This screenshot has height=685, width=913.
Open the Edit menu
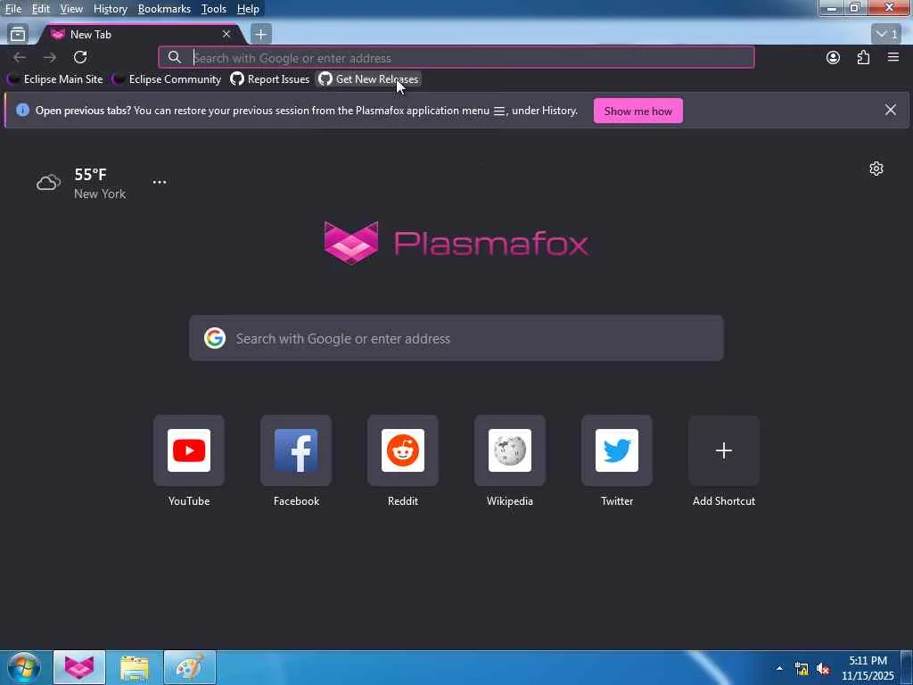click(40, 9)
